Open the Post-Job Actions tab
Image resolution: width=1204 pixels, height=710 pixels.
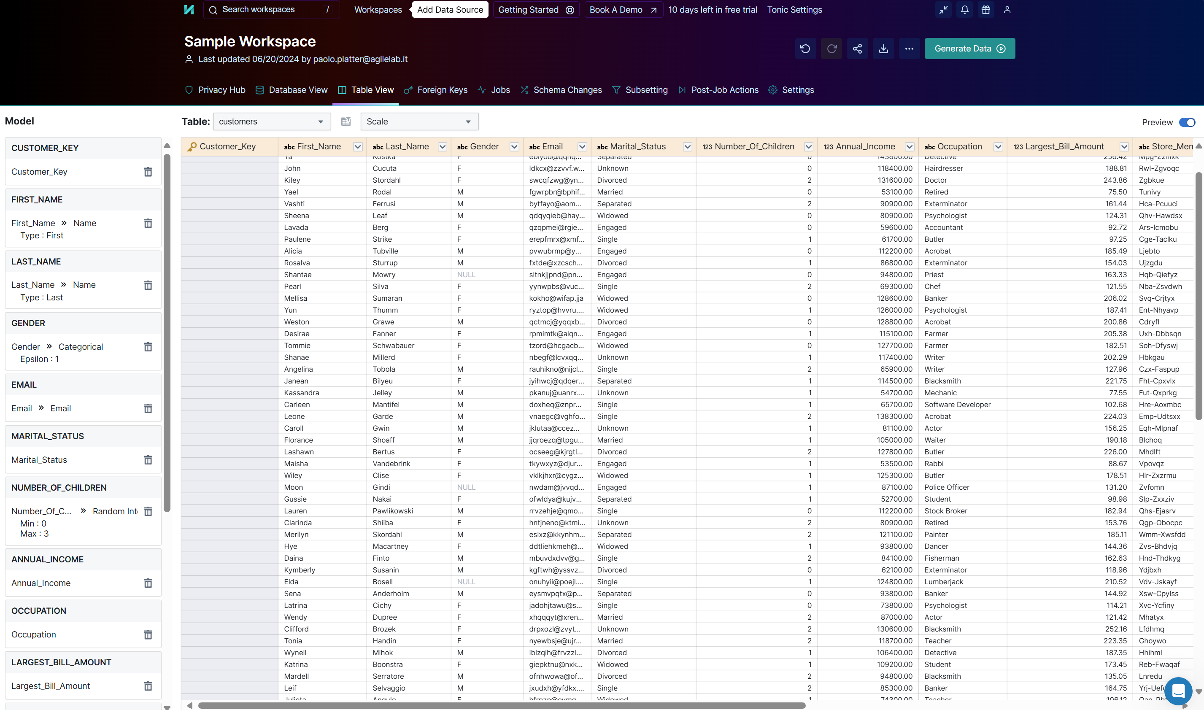point(718,90)
